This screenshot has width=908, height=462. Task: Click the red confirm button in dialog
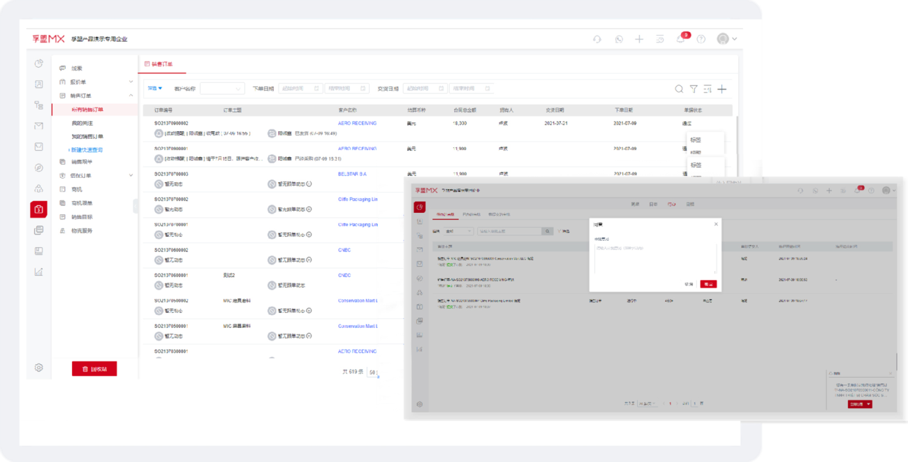[x=708, y=284]
